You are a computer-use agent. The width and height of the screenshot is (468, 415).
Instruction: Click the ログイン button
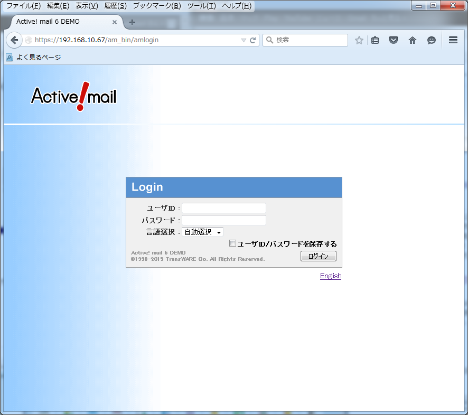click(318, 256)
